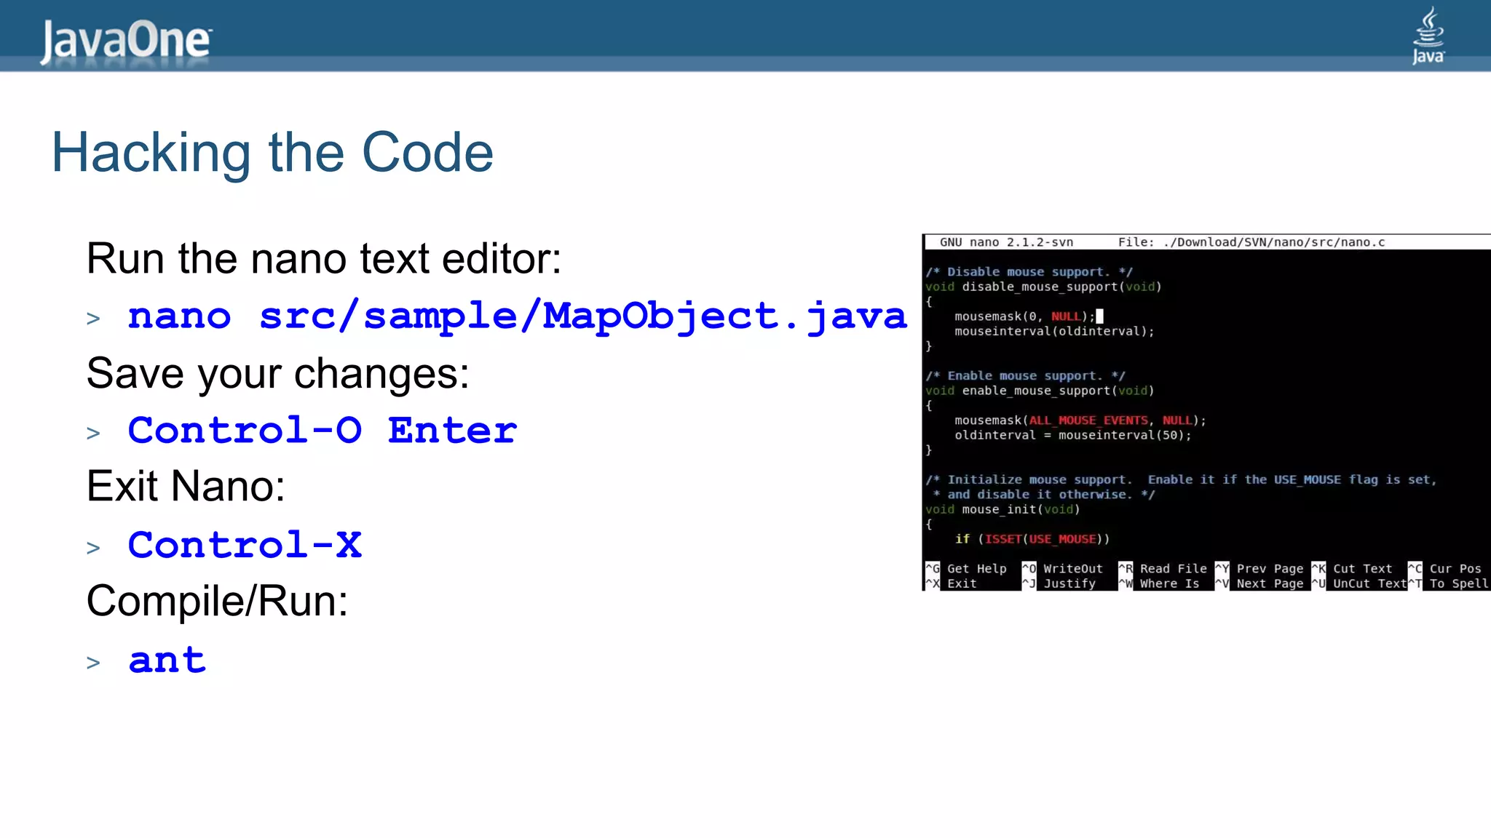
Task: Click the '^J Justify' shortcut
Action: click(x=1059, y=583)
